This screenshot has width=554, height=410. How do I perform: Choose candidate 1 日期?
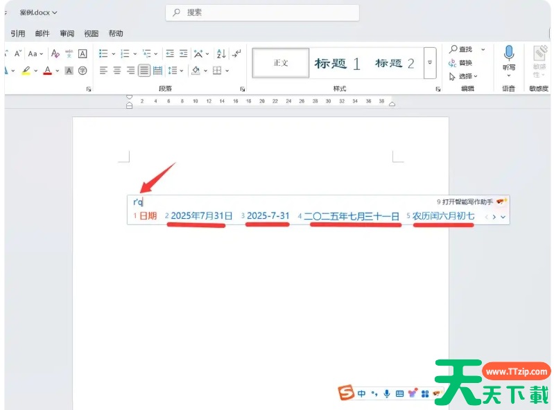pos(145,216)
